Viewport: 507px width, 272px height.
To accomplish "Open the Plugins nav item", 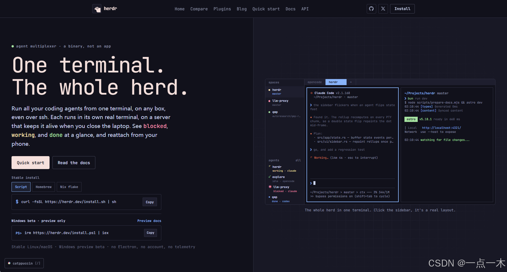I will click(222, 9).
